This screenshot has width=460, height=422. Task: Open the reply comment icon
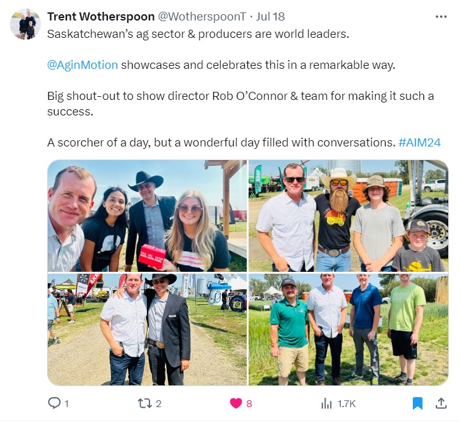(55, 403)
